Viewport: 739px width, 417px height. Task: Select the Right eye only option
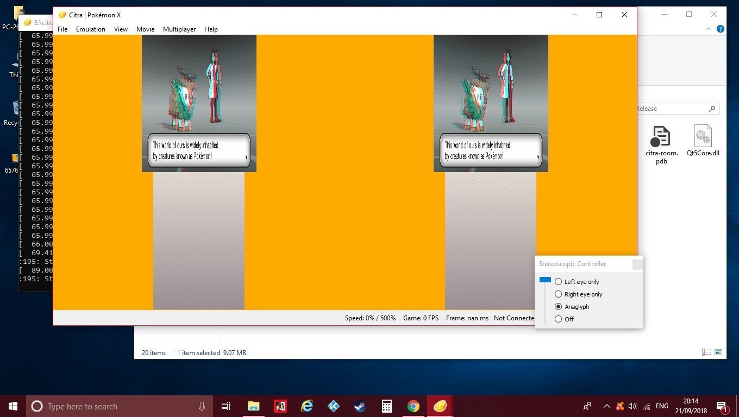(x=579, y=294)
